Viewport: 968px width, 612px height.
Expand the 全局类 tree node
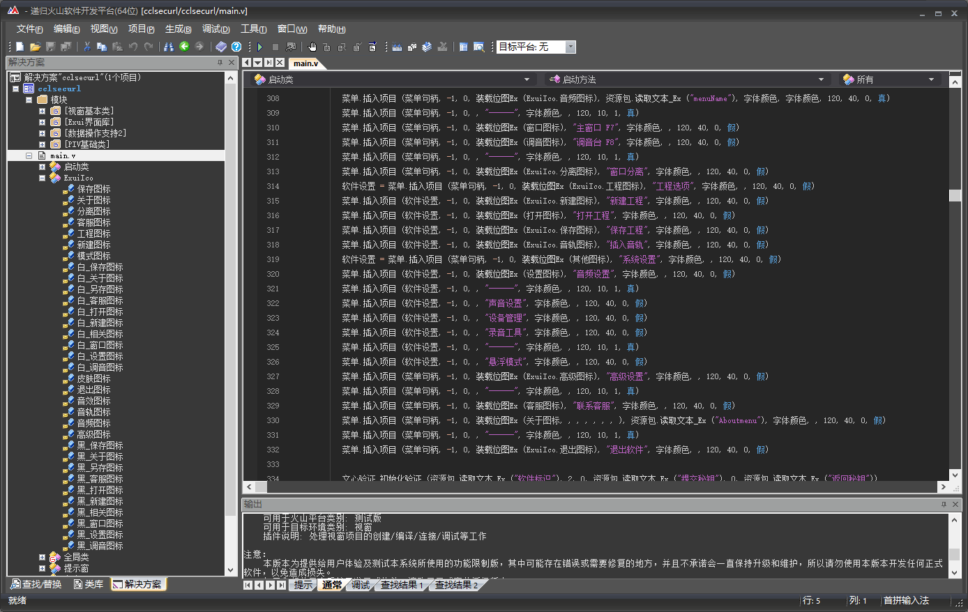point(42,557)
